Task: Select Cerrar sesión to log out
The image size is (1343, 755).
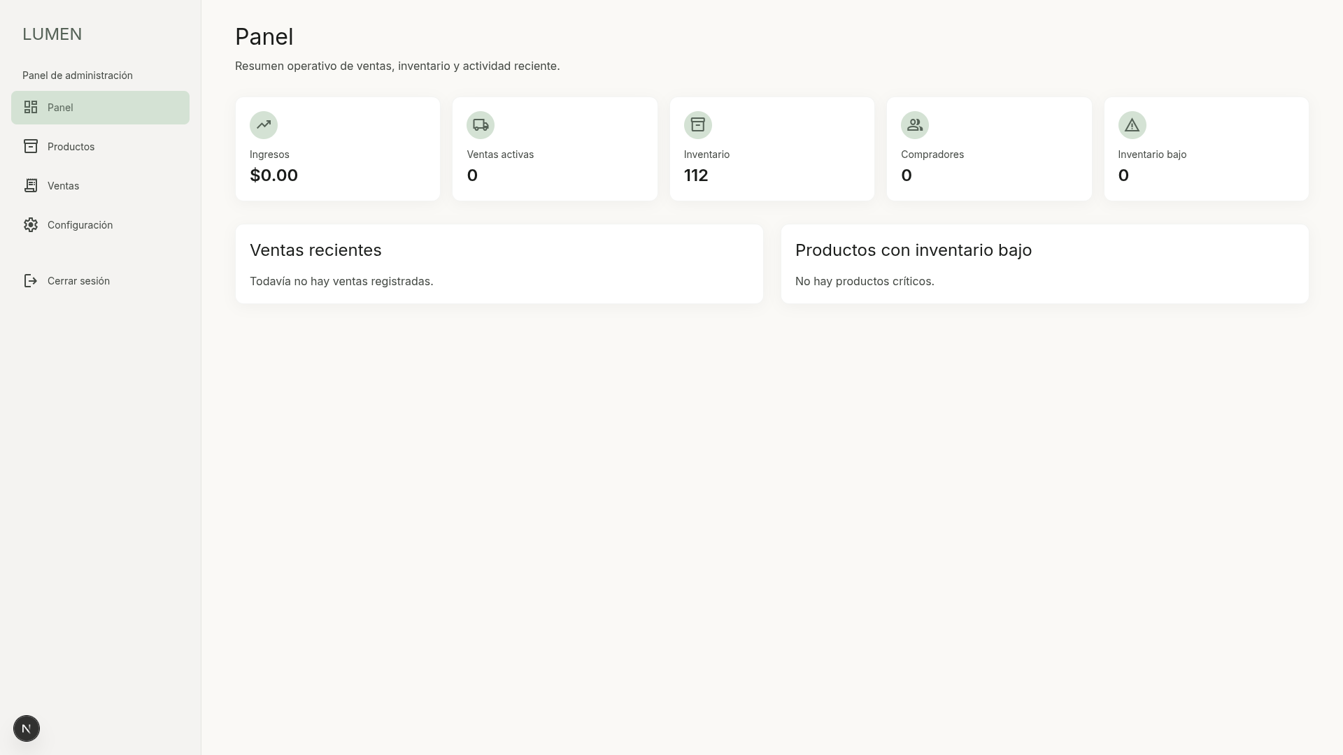Action: tap(100, 281)
